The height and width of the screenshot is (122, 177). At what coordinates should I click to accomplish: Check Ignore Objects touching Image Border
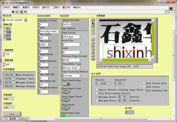click(x=96, y=90)
